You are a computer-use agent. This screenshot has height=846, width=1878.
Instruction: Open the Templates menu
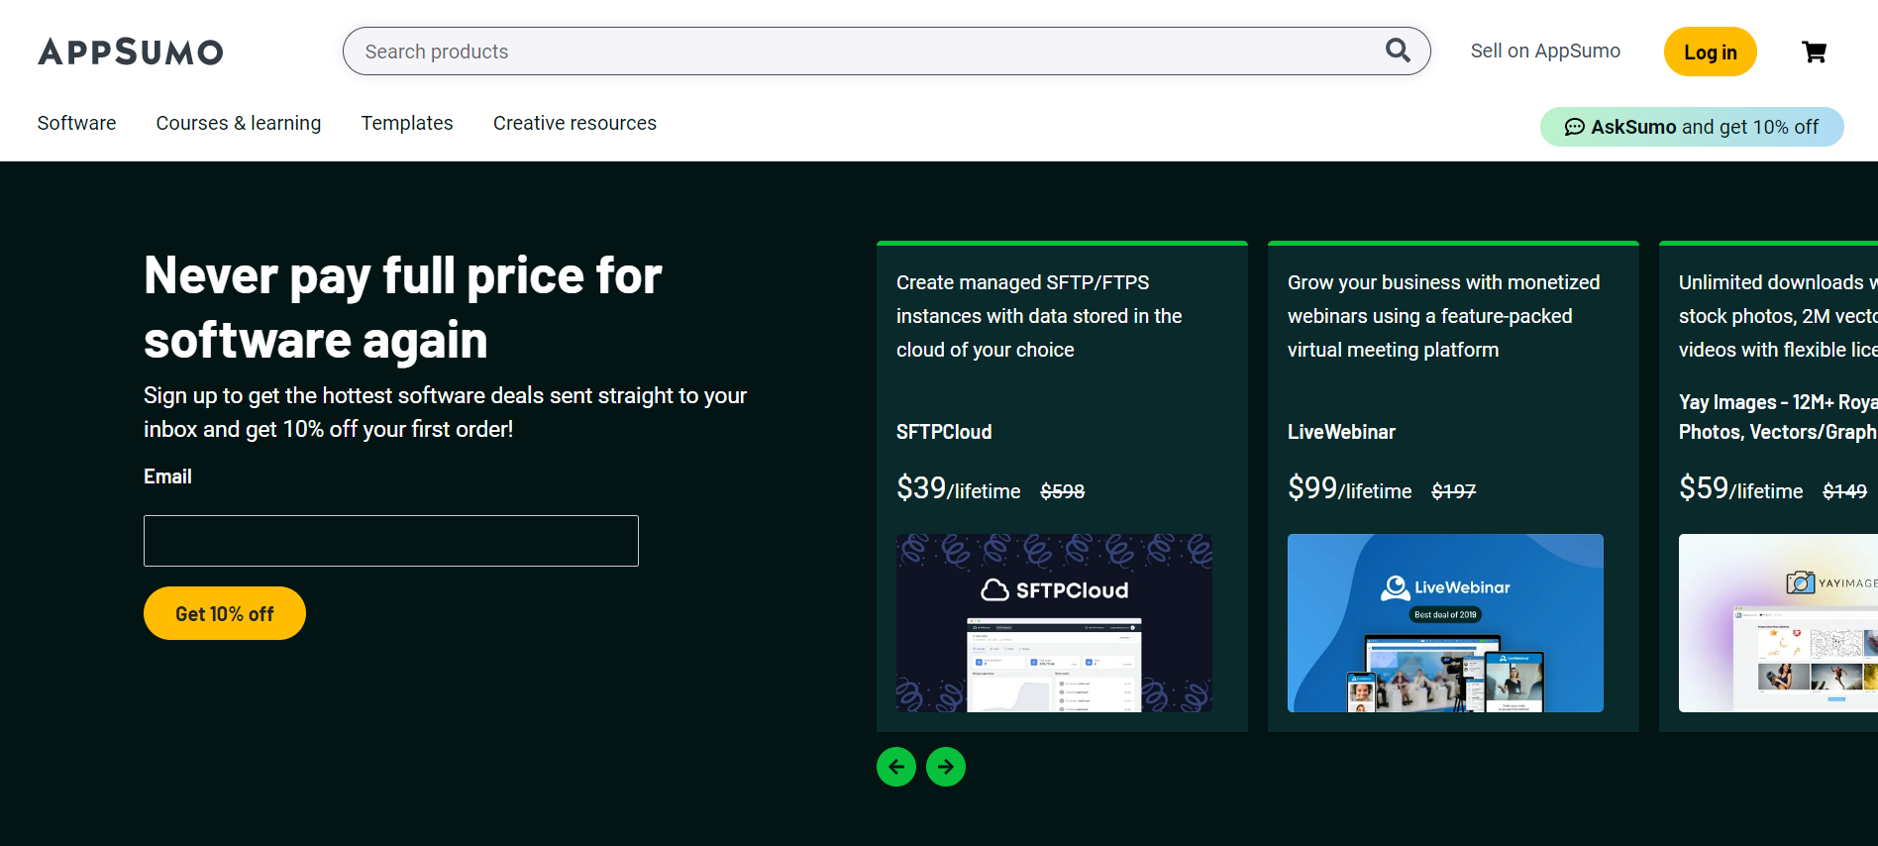click(407, 123)
